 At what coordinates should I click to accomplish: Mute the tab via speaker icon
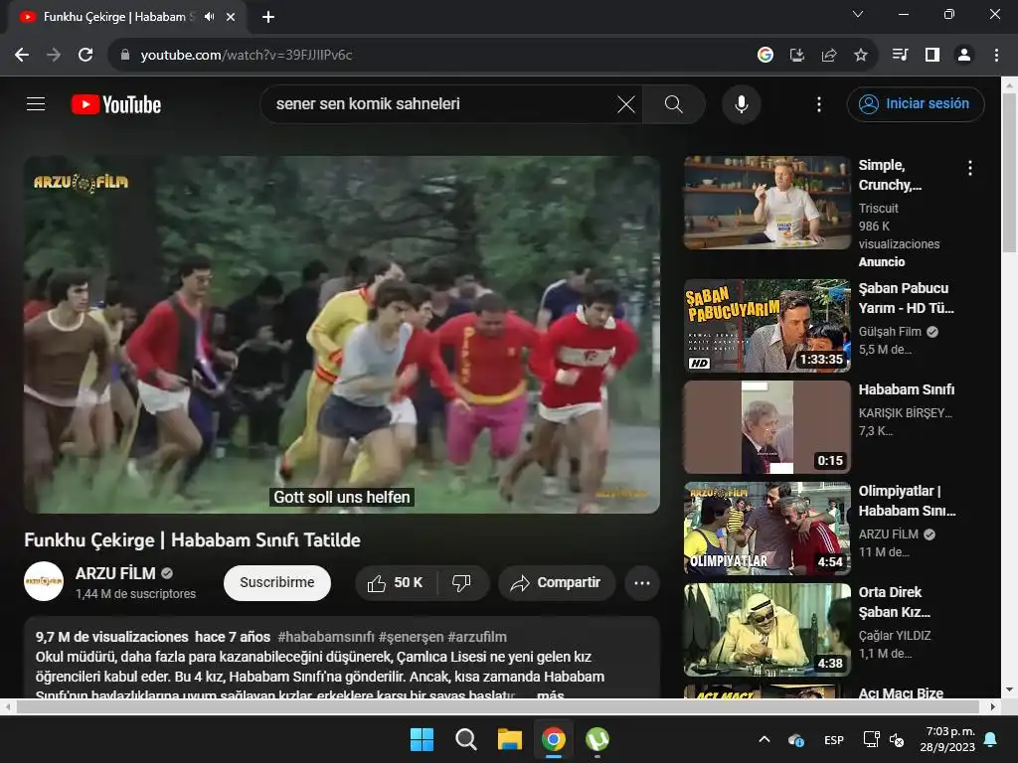point(209,17)
